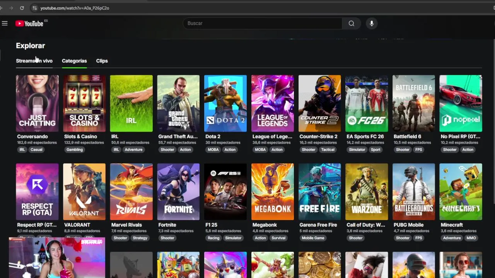Open the hamburger guide menu

click(5, 24)
